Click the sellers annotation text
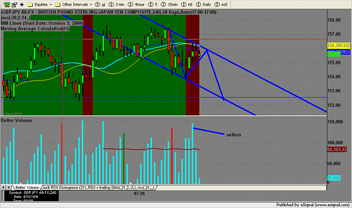Viewport: 352px width, 208px height. coord(234,135)
